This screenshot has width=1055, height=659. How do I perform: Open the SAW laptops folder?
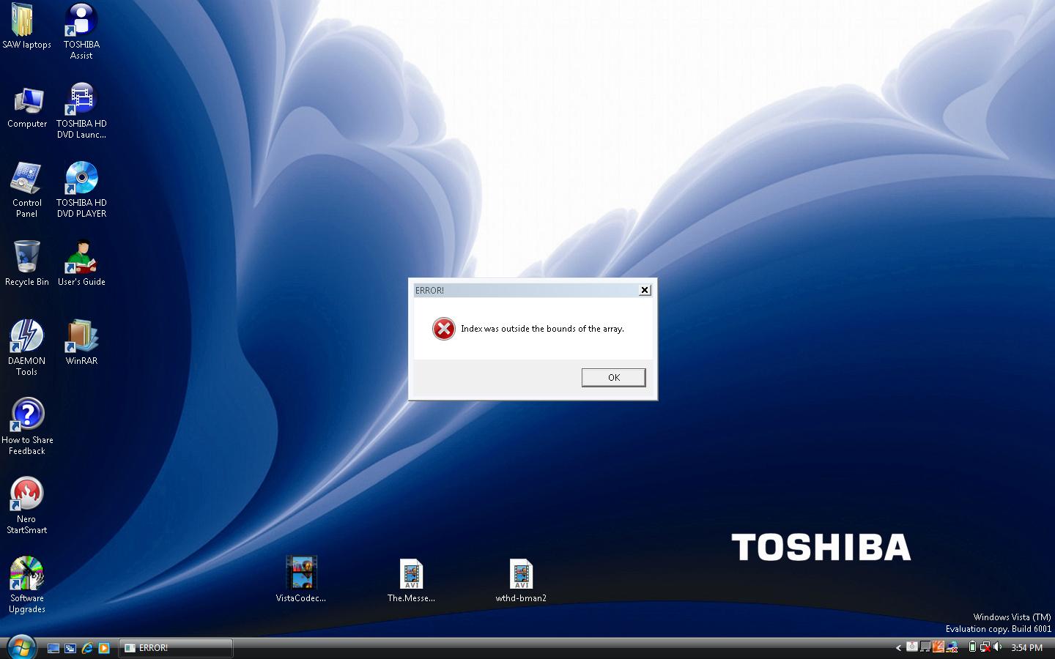(26, 26)
